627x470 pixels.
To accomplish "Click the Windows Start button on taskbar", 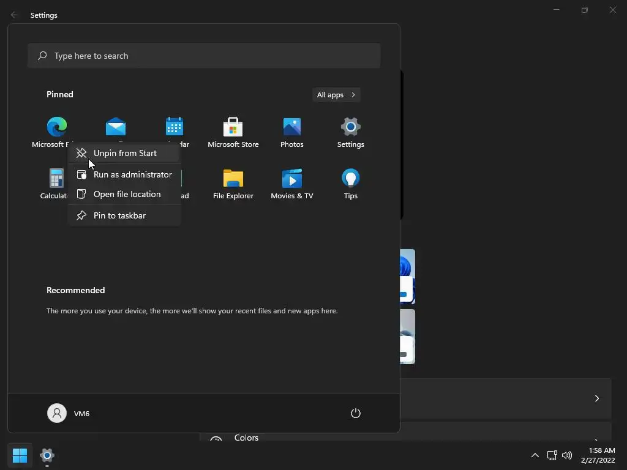I will (x=20, y=455).
